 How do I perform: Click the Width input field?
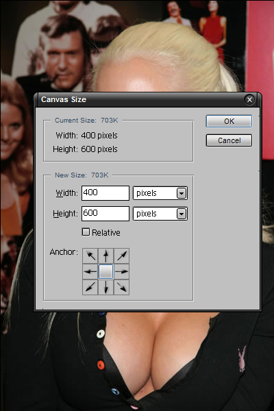pos(105,193)
